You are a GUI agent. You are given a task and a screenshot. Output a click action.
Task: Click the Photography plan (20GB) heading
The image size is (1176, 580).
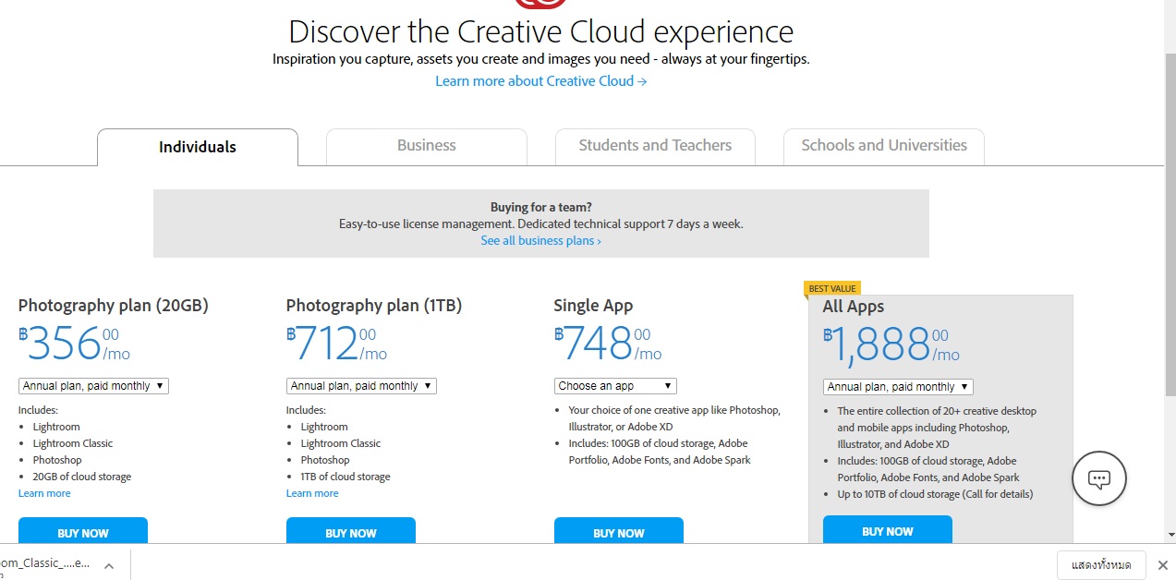[x=114, y=306]
